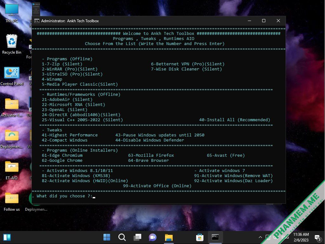Click the '1-7-Zip (Silent)' line

click(62, 64)
